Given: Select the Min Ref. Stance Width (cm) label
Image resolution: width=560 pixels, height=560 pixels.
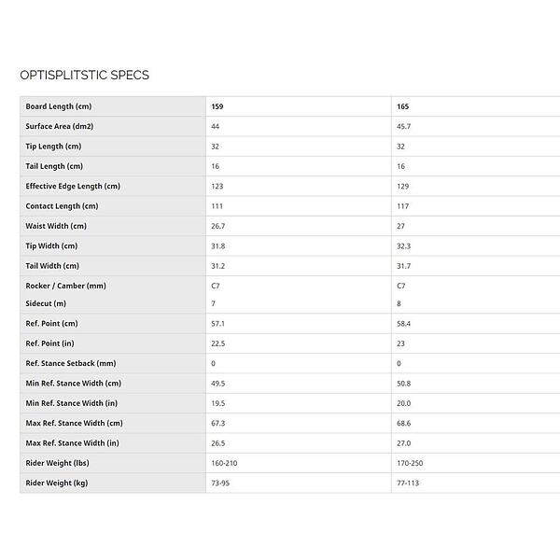Looking at the screenshot, I should [74, 384].
